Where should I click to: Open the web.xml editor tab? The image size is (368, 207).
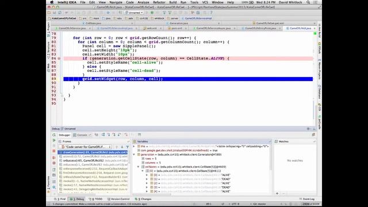[152, 28]
